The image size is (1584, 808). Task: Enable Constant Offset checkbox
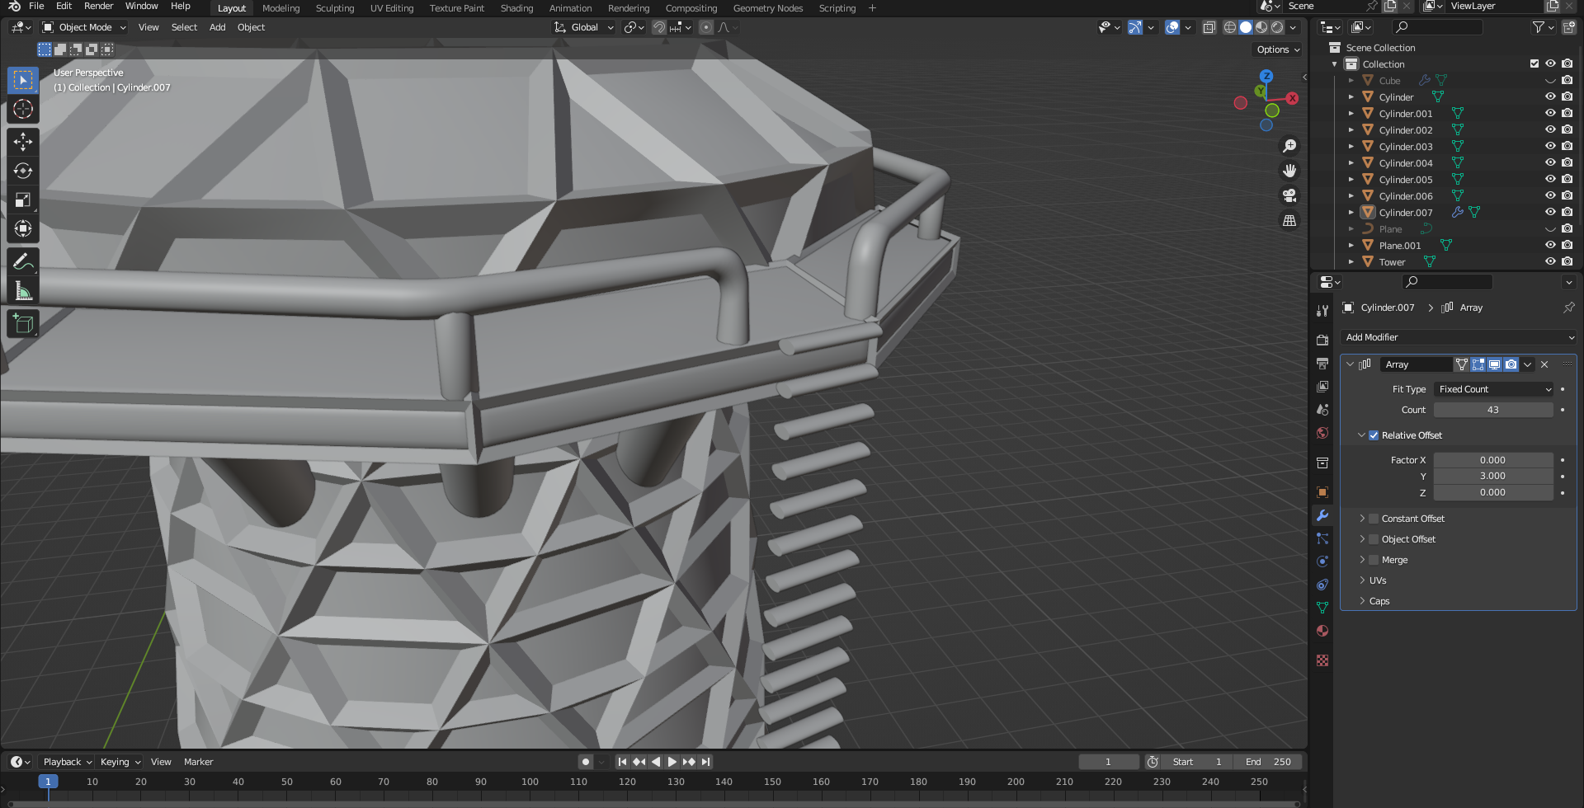click(1374, 519)
